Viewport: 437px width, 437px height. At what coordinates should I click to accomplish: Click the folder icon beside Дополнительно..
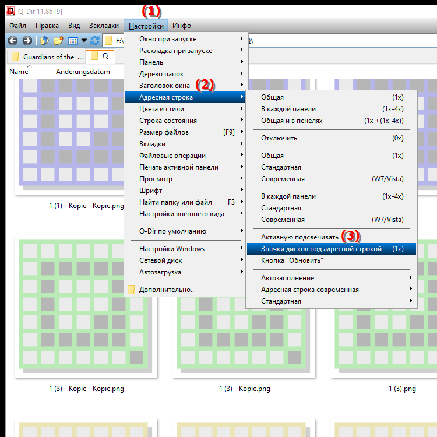131,290
